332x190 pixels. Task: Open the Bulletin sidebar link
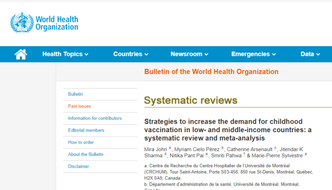[x=75, y=94]
